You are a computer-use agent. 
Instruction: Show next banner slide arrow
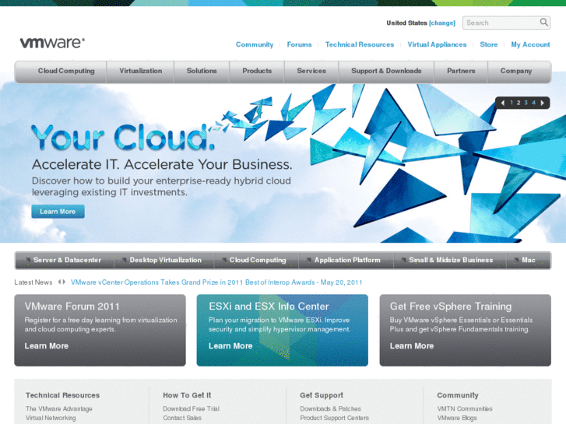542,103
